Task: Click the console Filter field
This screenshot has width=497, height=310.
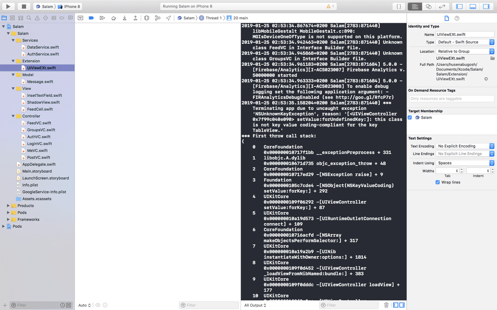Action: point(349,305)
